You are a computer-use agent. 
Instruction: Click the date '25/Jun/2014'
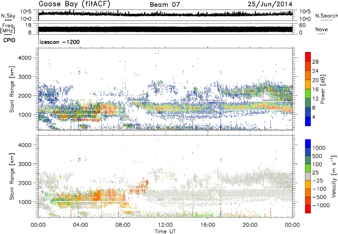270,4
